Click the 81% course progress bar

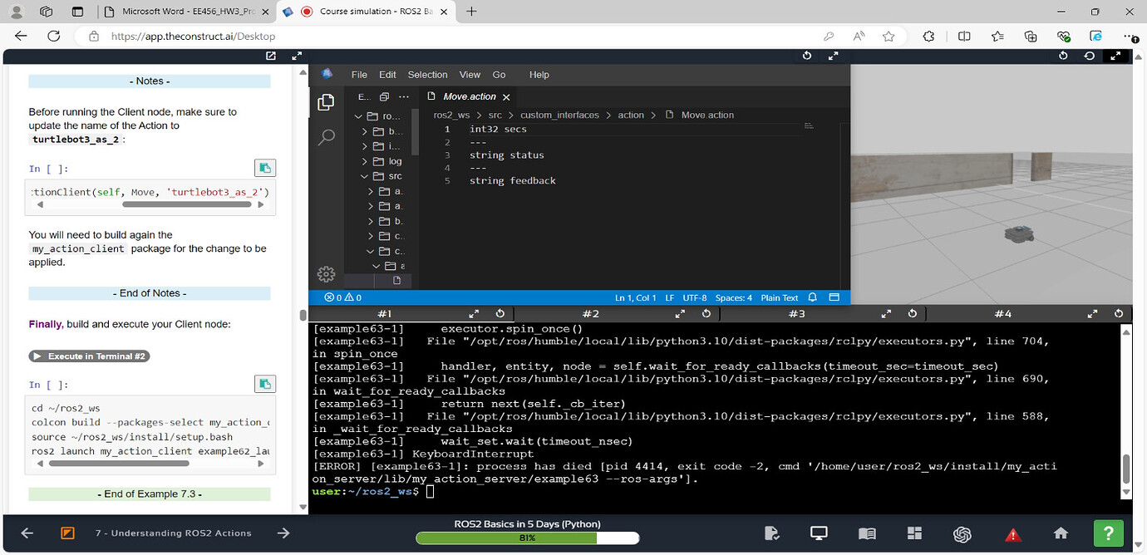click(527, 538)
